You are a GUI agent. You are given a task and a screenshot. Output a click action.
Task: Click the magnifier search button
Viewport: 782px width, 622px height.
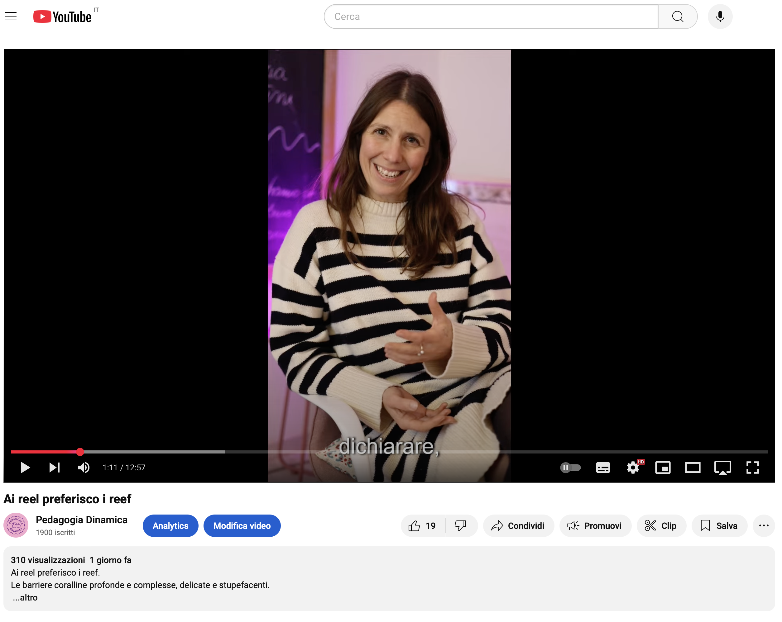(x=677, y=17)
